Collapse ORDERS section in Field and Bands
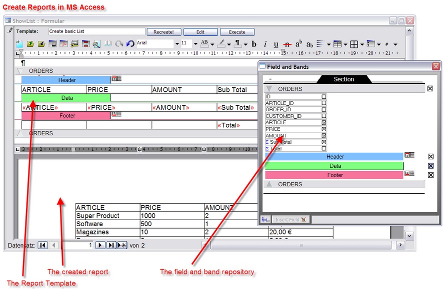The width and height of the screenshot is (444, 289). (269, 89)
